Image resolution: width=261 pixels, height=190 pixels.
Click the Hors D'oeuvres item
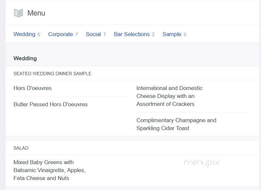32,88
